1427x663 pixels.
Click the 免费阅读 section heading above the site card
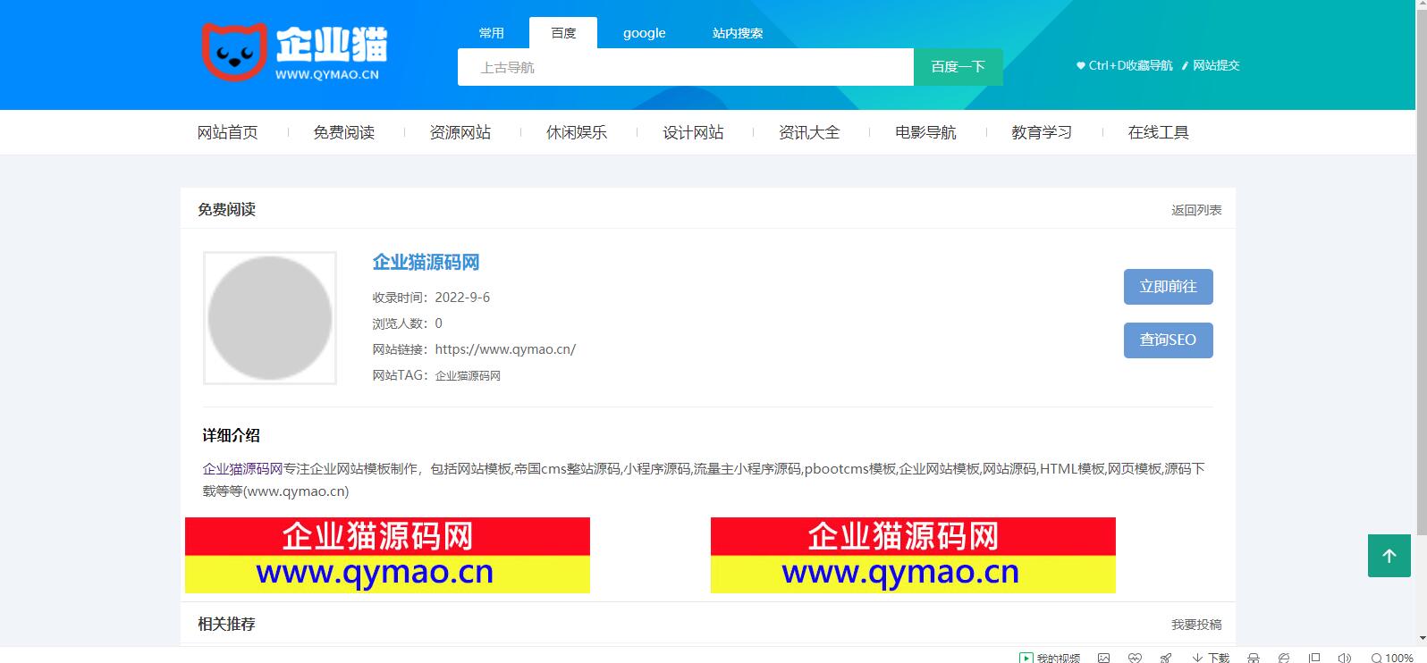click(226, 209)
